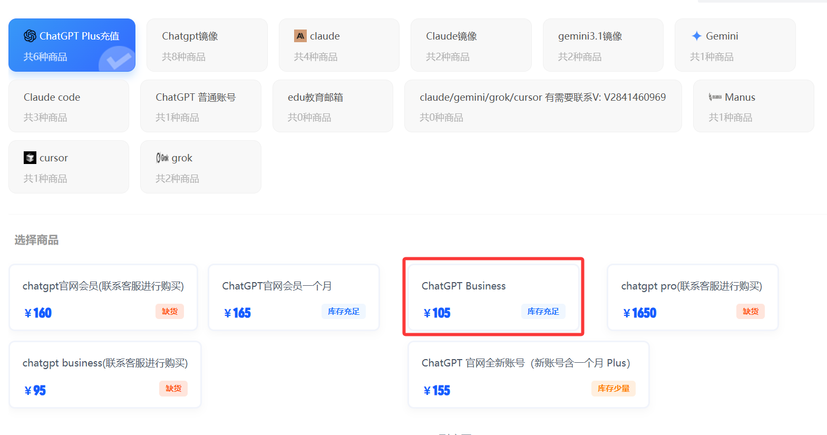Select the cursor category card
The width and height of the screenshot is (827, 435).
(x=69, y=167)
